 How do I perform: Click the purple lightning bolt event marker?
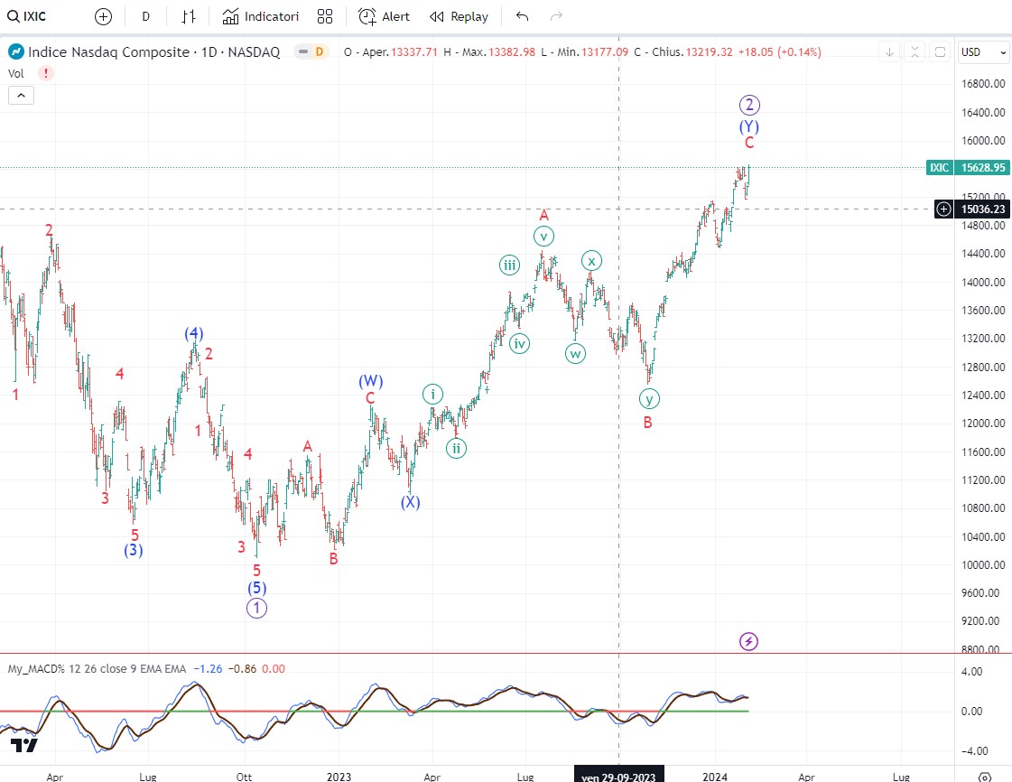point(748,641)
